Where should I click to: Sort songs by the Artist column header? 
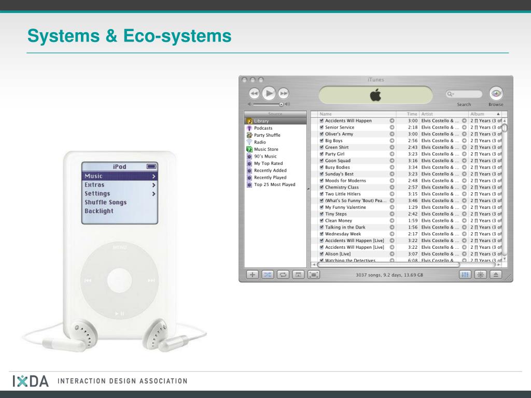[444, 114]
